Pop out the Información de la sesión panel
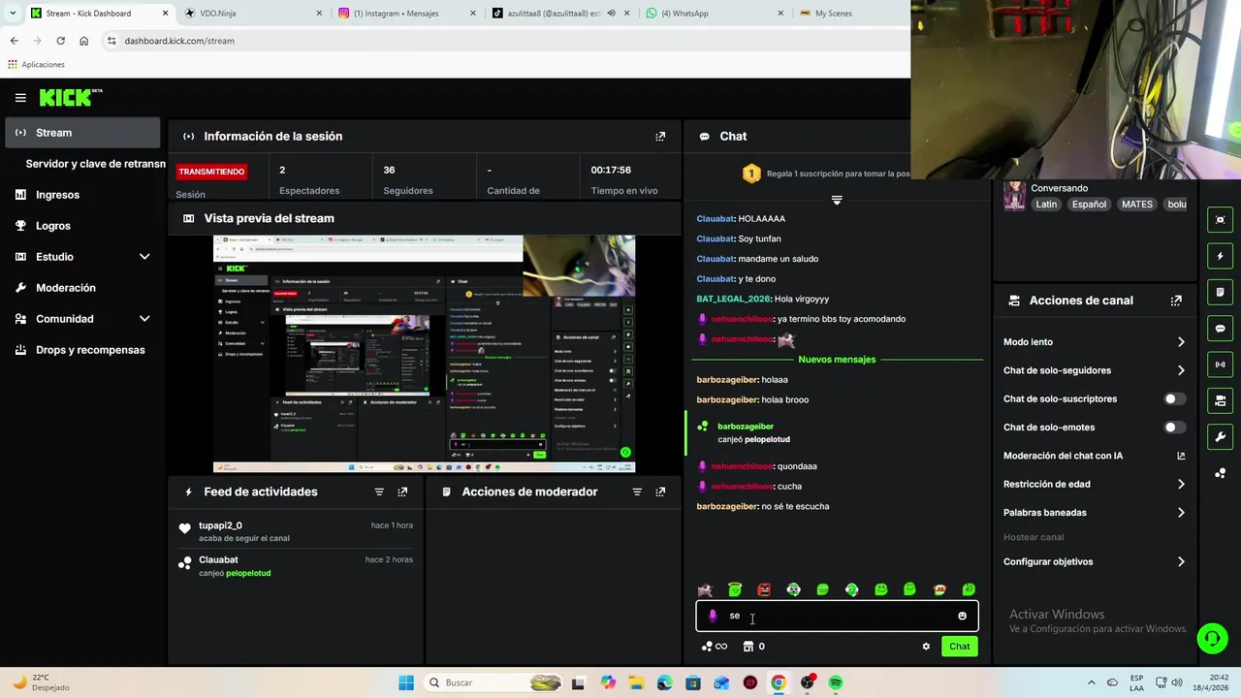The height and width of the screenshot is (698, 1241). [660, 137]
